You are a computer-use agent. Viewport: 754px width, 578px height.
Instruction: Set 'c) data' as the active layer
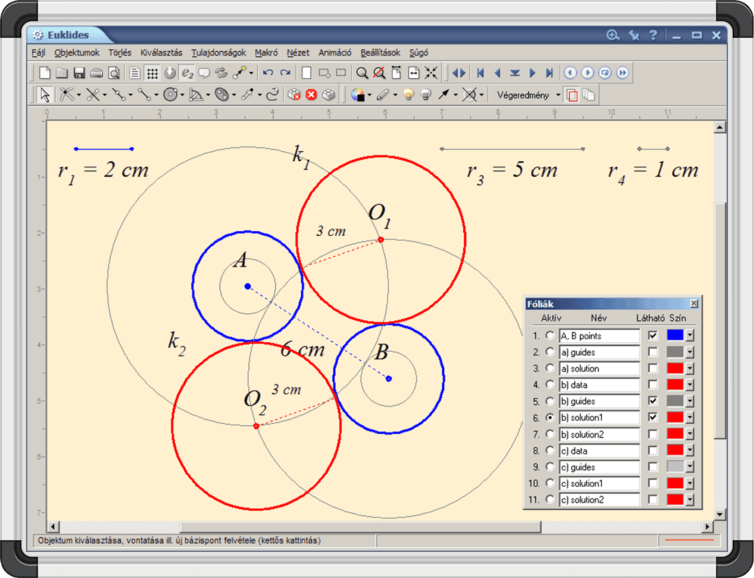(550, 450)
